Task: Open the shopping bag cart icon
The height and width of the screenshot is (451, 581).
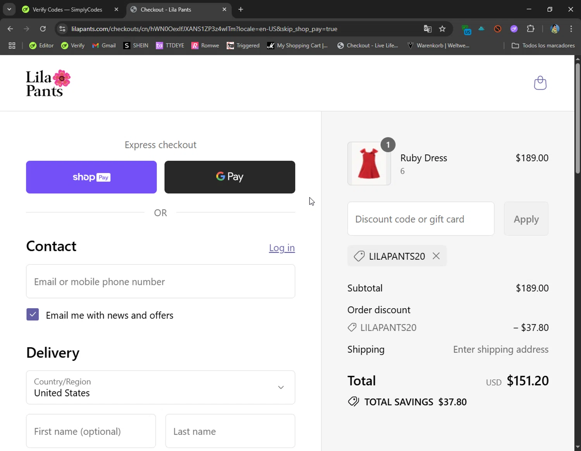Action: 540,83
